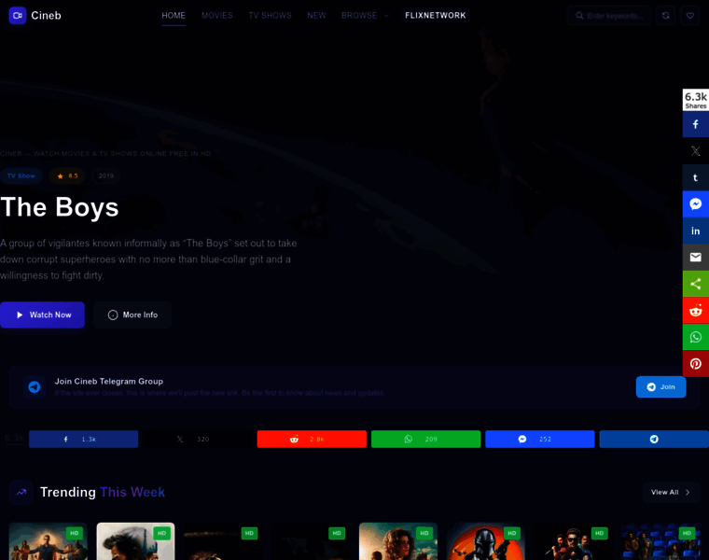The width and height of the screenshot is (709, 560).
Task: Click the Telegram icon in group banner
Action: tap(35, 387)
